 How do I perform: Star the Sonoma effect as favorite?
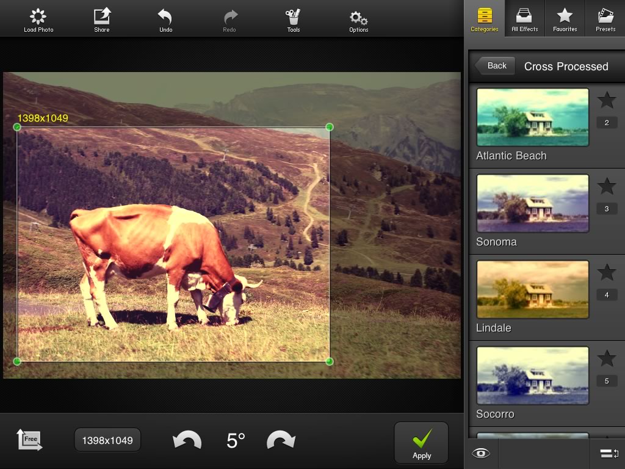[x=607, y=186]
